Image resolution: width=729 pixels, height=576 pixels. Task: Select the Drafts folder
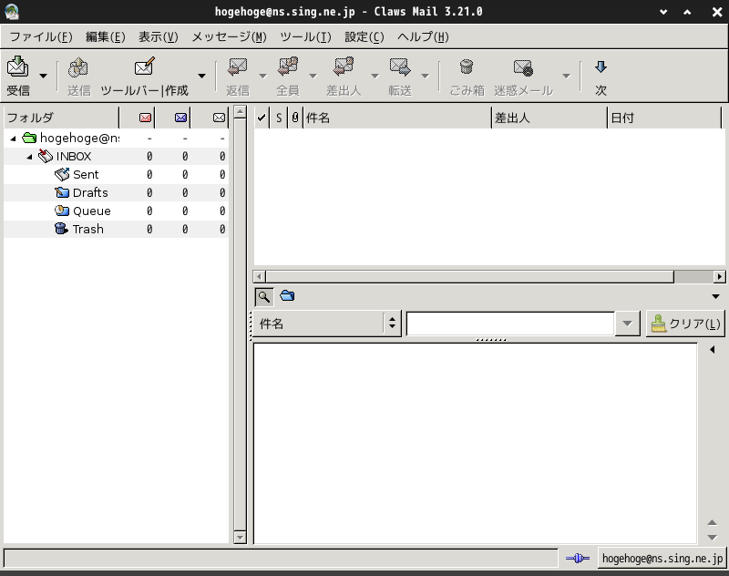point(90,193)
